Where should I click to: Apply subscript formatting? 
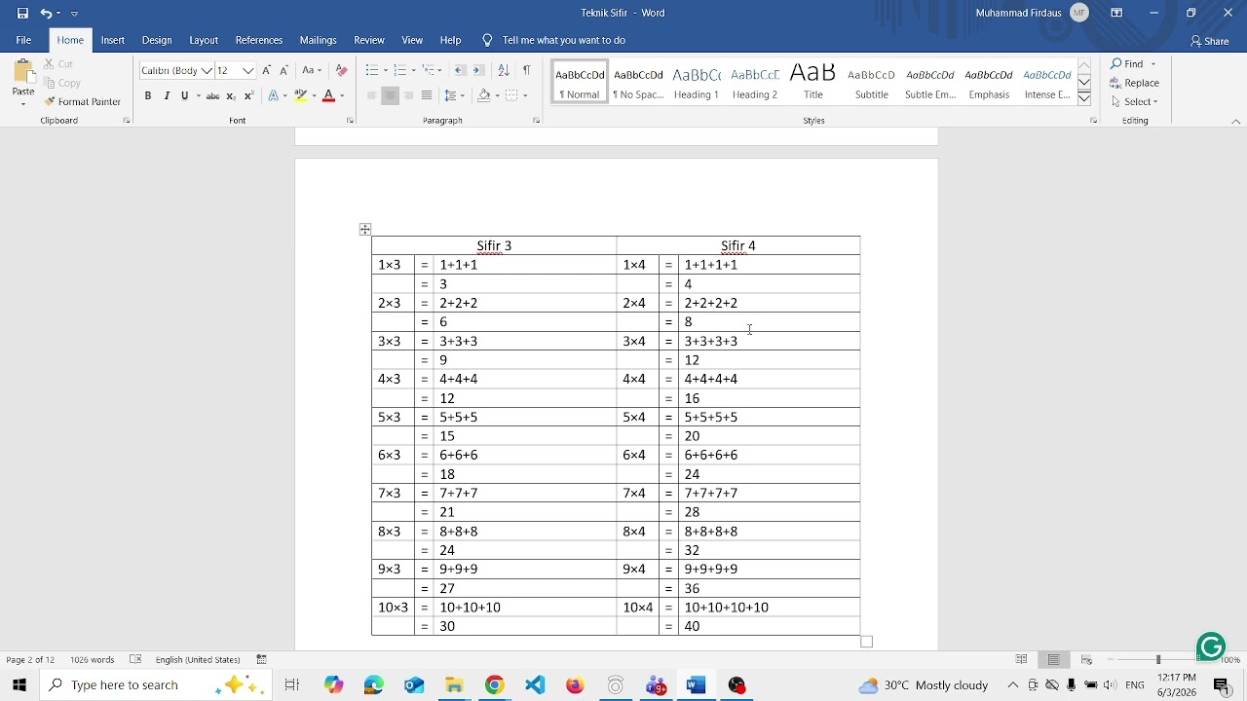[231, 95]
